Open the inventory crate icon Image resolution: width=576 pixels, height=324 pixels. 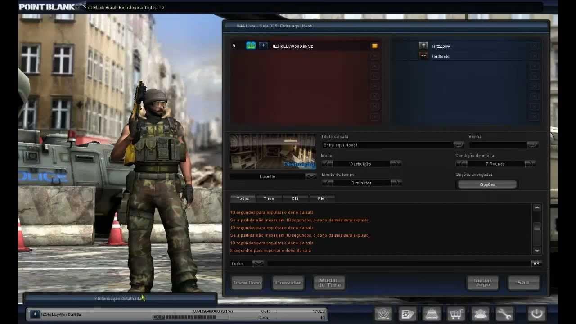[x=432, y=314]
